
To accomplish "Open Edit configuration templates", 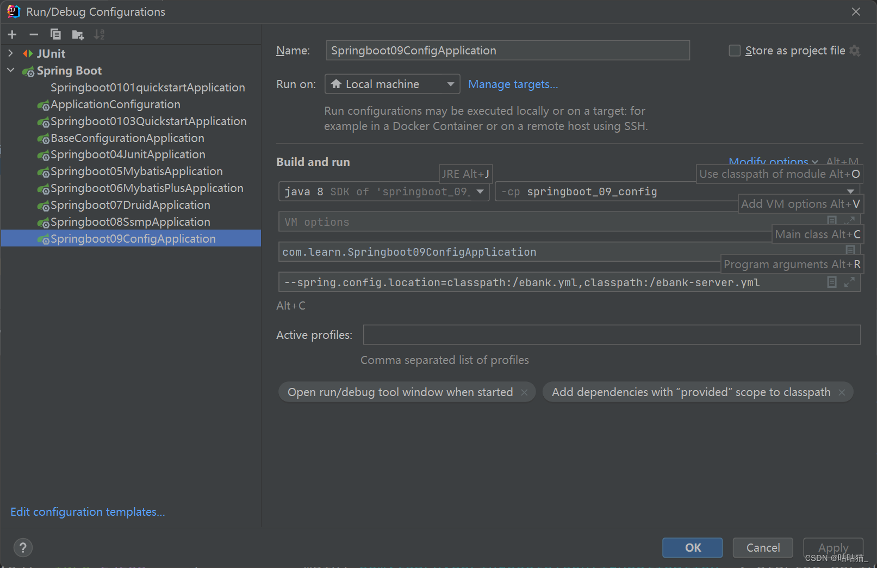I will 87,511.
